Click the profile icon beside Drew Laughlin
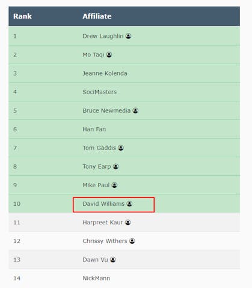 [128, 36]
